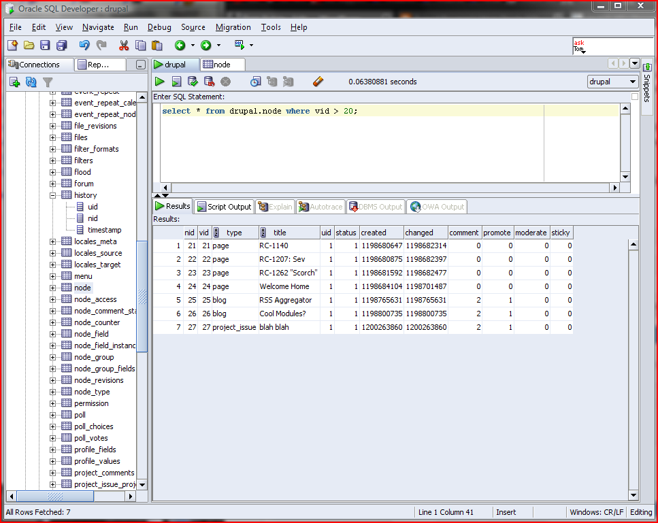Screen dimensions: 658x523
Task: Select the node_access table
Action: point(95,299)
